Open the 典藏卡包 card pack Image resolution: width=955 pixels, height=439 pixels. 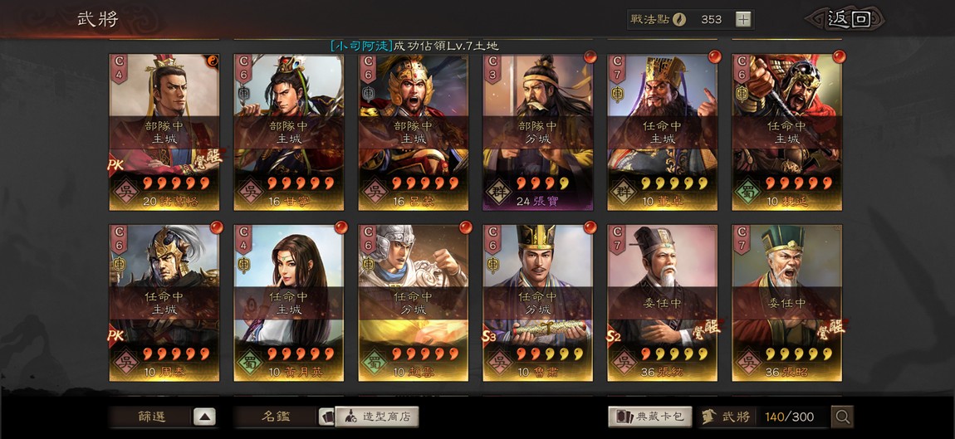coord(650,417)
